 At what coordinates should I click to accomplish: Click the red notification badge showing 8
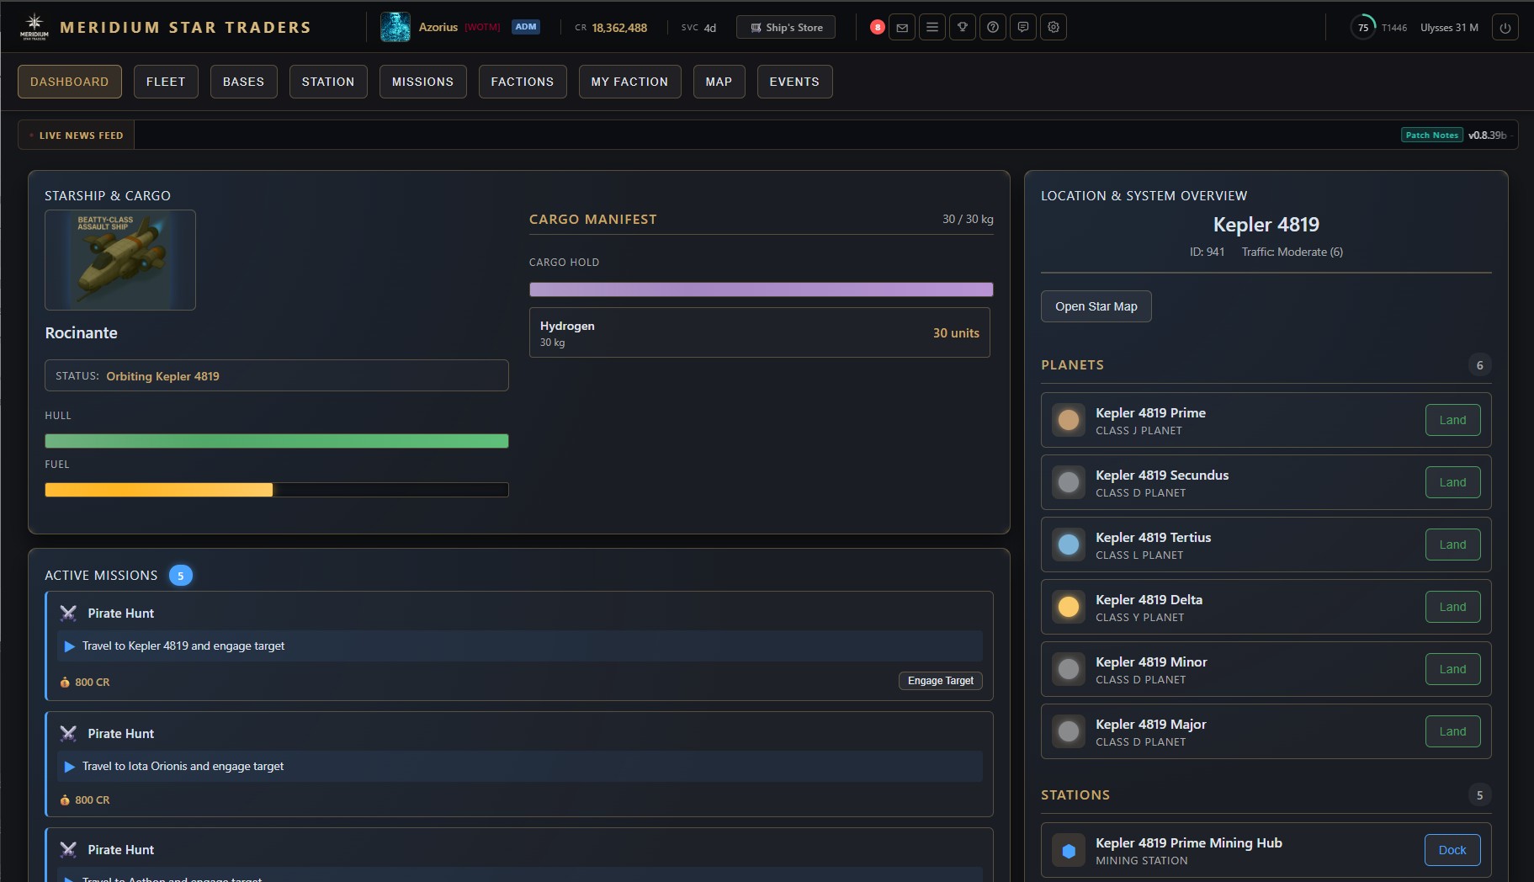tap(876, 27)
